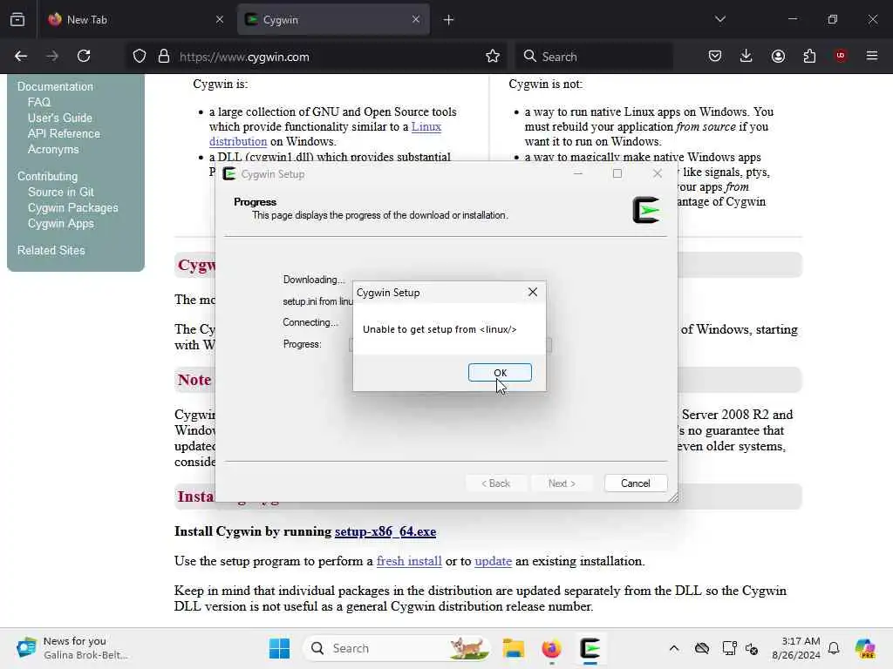This screenshot has width=893, height=669.
Task: Click the Firefox search box
Action: 594,57
